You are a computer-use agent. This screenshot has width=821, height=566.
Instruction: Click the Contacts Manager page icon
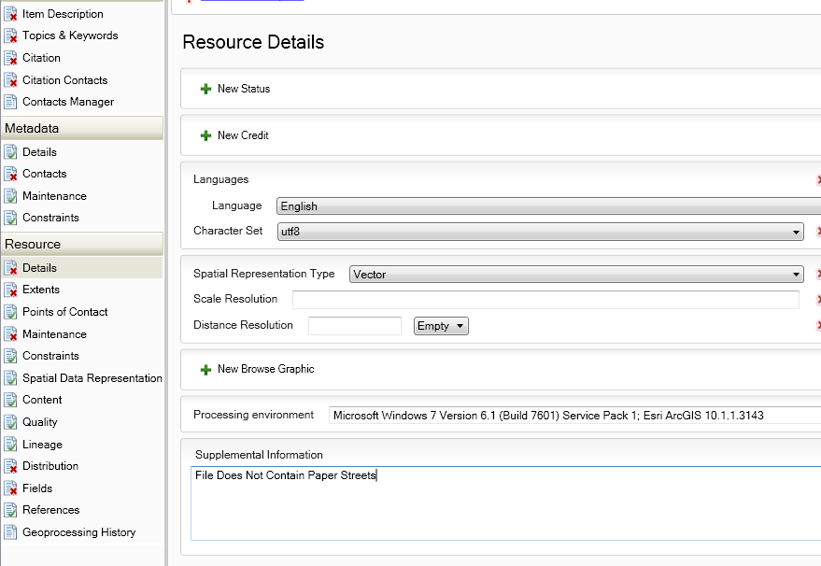10,102
